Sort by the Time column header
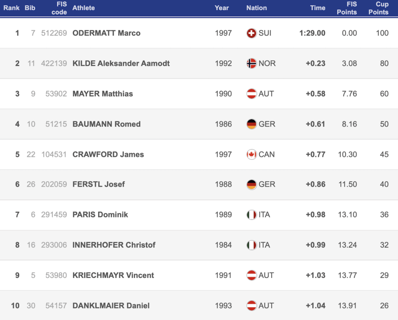Viewport: 398px width, 320px height. click(x=318, y=8)
